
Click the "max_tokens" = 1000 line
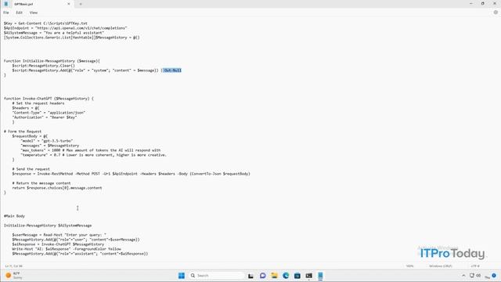[x=91, y=150]
